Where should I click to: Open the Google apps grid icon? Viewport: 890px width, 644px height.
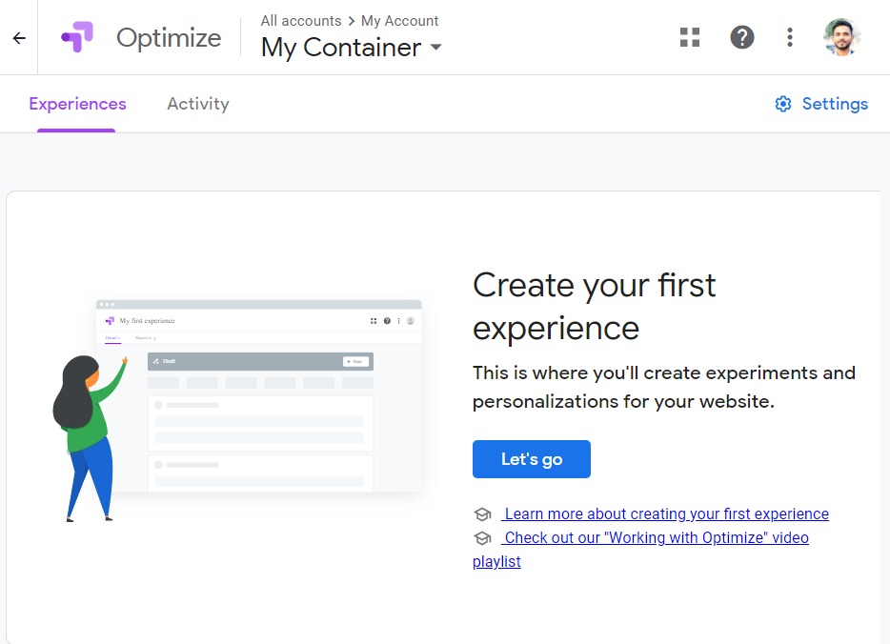[x=690, y=37]
